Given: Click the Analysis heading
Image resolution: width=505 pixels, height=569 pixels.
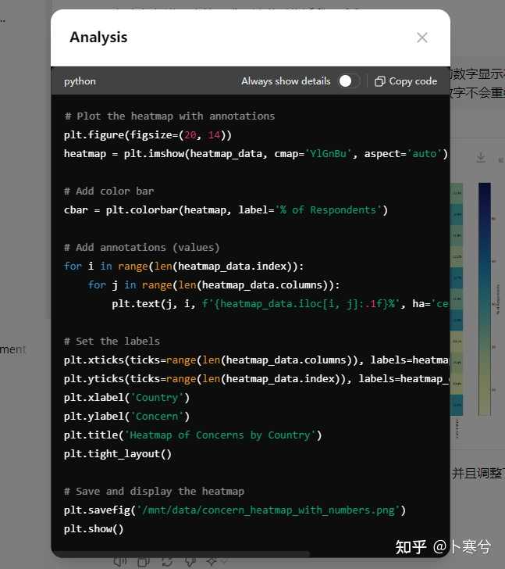Looking at the screenshot, I should click(98, 38).
